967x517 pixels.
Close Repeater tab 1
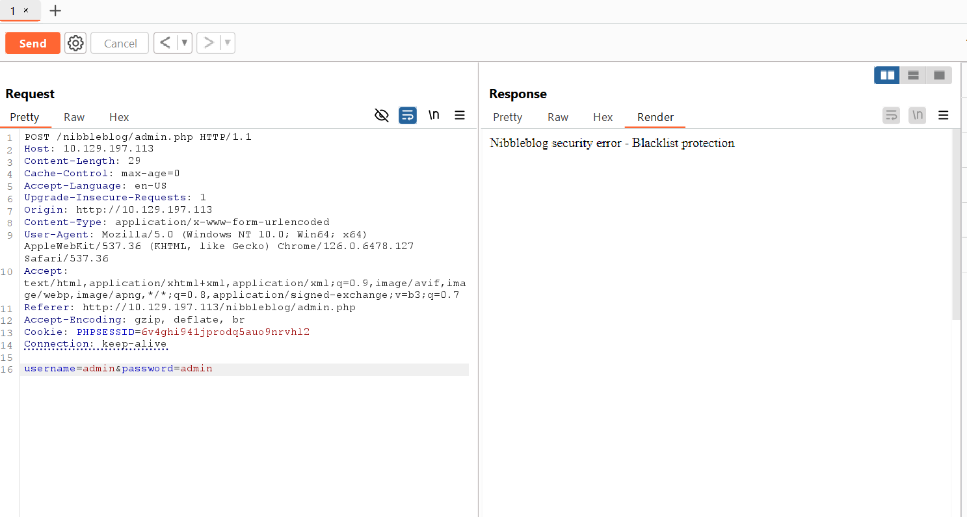26,11
